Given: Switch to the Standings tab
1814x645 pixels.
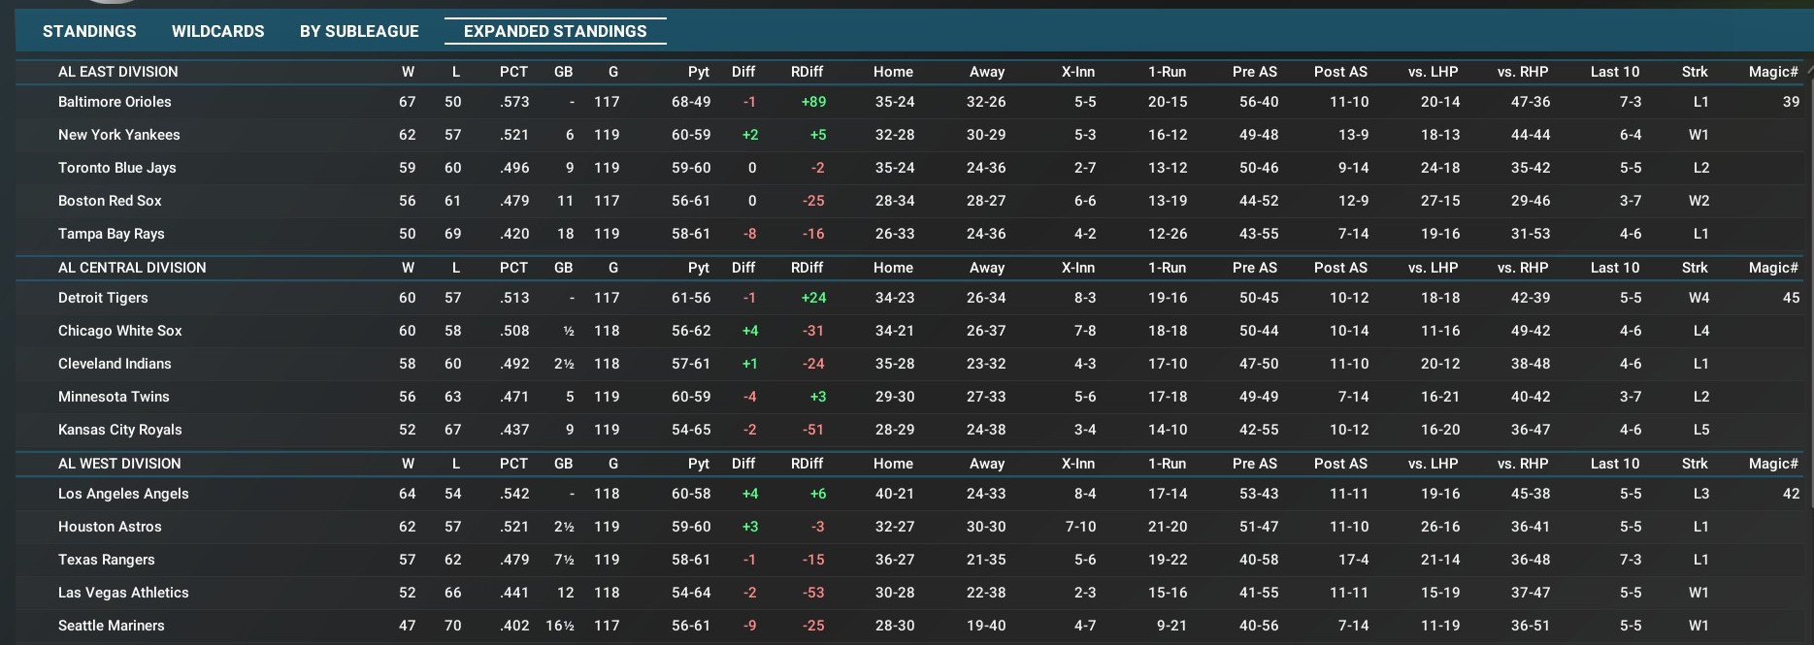Looking at the screenshot, I should click(89, 31).
